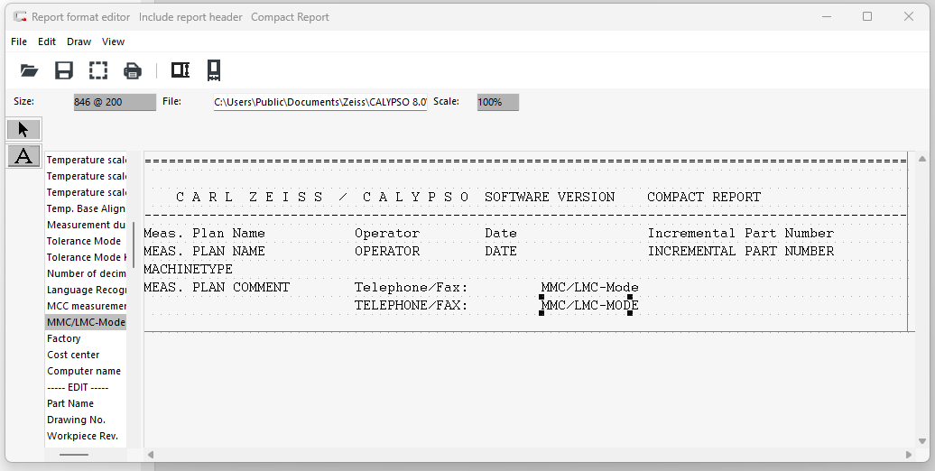Click the Scale field showing 100%
Screen dimensions: 935x471
pos(497,102)
